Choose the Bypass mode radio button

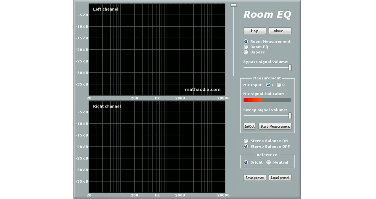click(246, 52)
